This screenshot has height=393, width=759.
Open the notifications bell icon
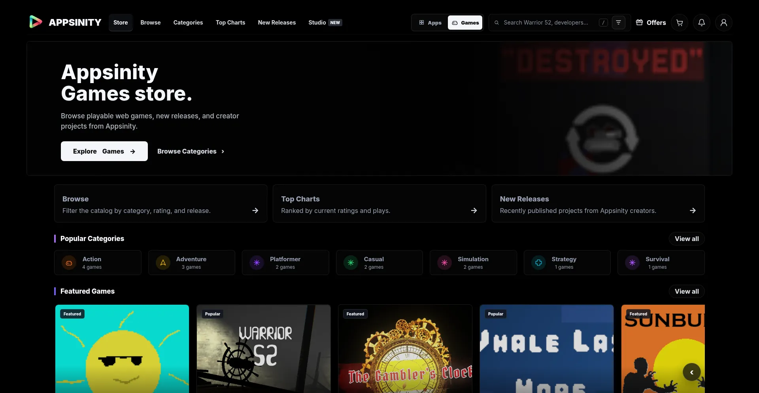click(702, 23)
